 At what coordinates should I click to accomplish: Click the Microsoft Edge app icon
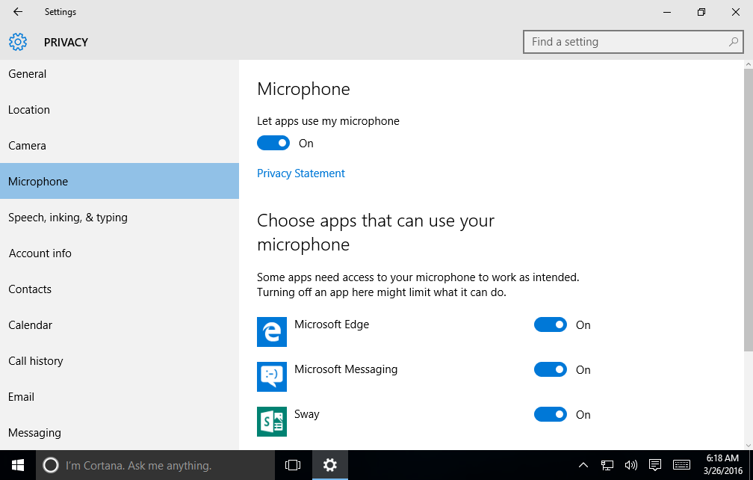pyautogui.click(x=272, y=331)
